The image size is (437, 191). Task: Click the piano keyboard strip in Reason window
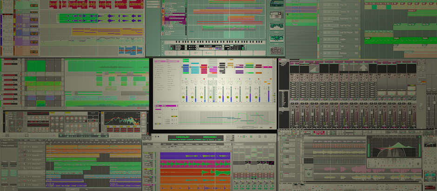tap(215, 42)
